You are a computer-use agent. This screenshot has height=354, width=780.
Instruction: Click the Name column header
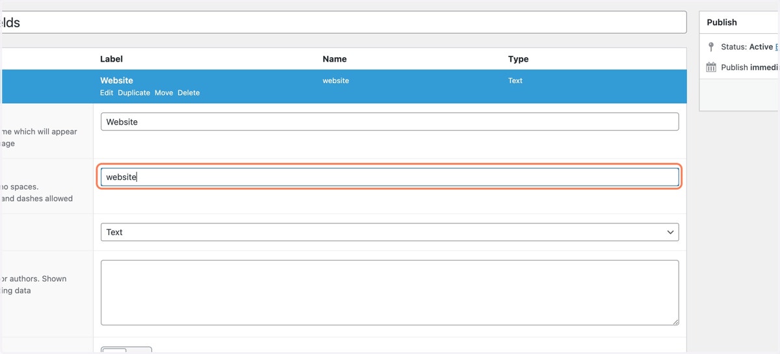click(x=335, y=59)
